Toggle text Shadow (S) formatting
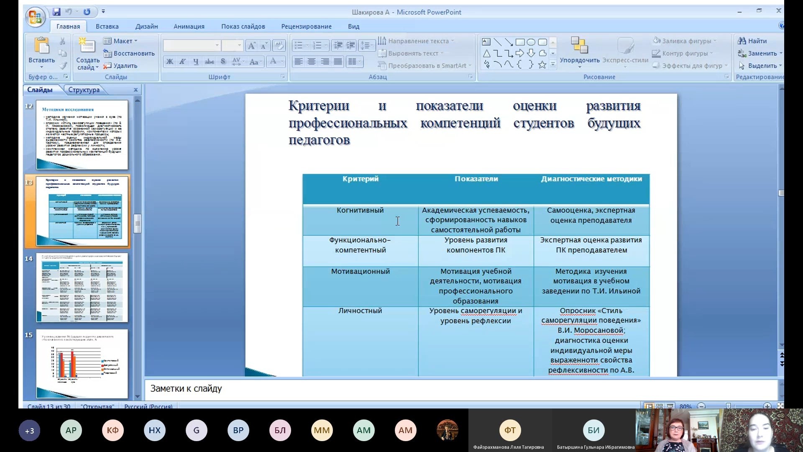803x452 pixels. tap(223, 62)
